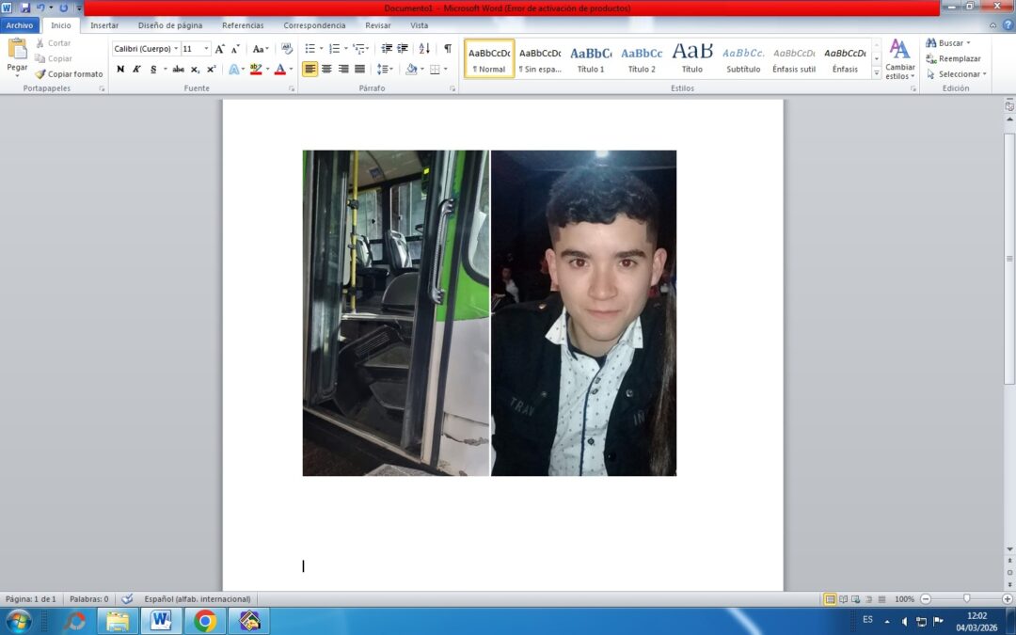
Task: Switch to the Insertar ribbon tab
Action: click(x=104, y=25)
